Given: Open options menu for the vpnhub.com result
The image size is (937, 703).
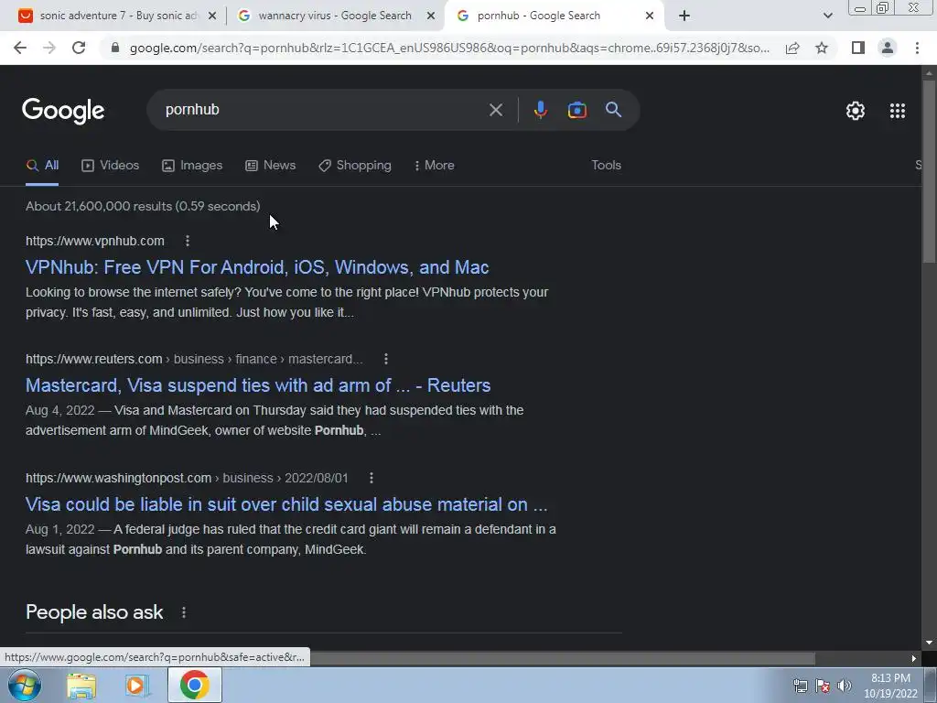Looking at the screenshot, I should click(x=187, y=241).
